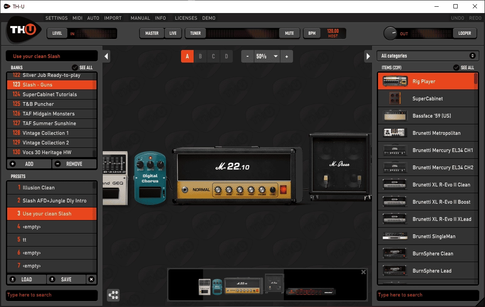Image resolution: width=485 pixels, height=307 pixels.
Task: Zoom in with the plus button
Action: click(x=287, y=56)
